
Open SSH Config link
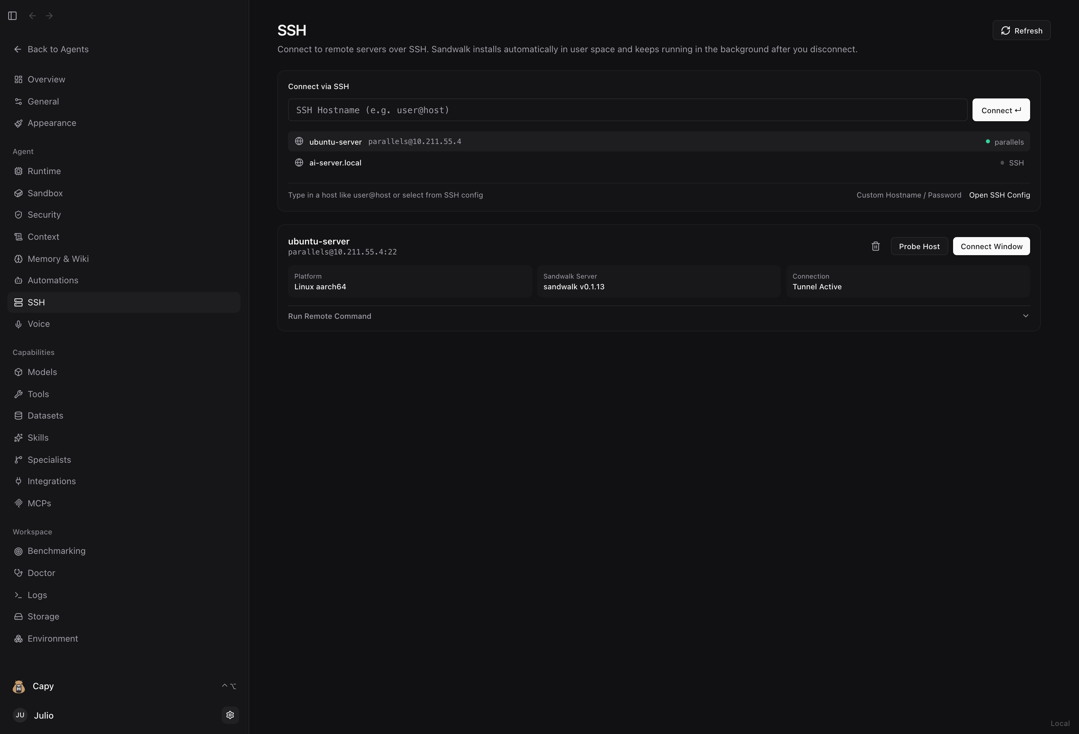click(x=999, y=195)
